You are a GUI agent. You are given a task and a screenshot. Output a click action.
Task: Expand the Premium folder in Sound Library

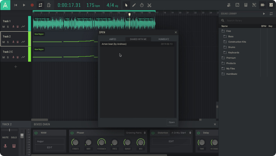tap(231, 58)
